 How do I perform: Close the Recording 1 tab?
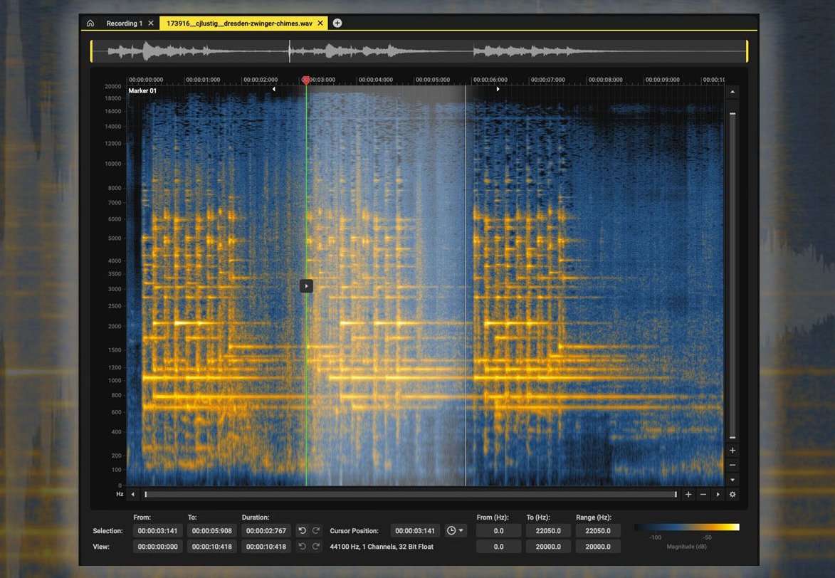click(151, 23)
